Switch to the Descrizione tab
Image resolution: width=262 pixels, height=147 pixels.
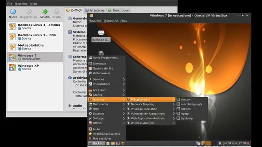118,10
